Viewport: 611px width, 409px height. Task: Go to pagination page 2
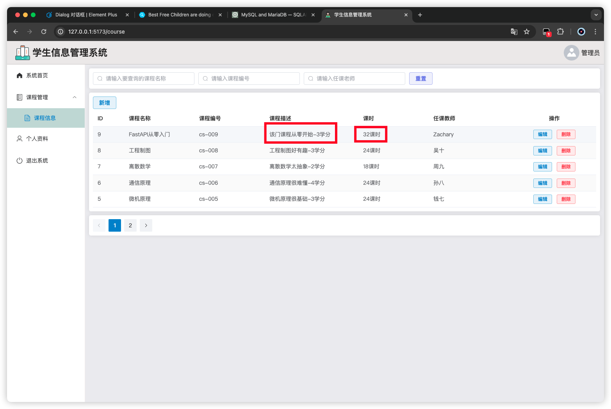(x=130, y=225)
